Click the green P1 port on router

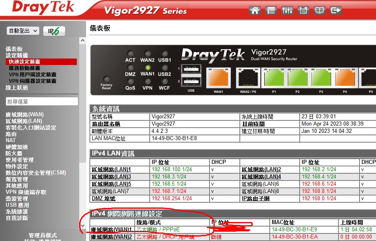(x=274, y=79)
